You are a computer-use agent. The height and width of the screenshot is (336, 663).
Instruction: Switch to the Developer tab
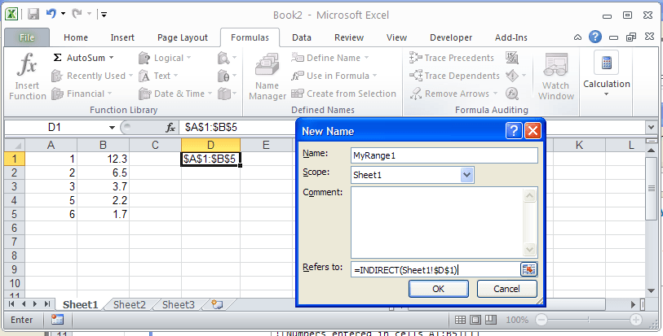coord(451,37)
